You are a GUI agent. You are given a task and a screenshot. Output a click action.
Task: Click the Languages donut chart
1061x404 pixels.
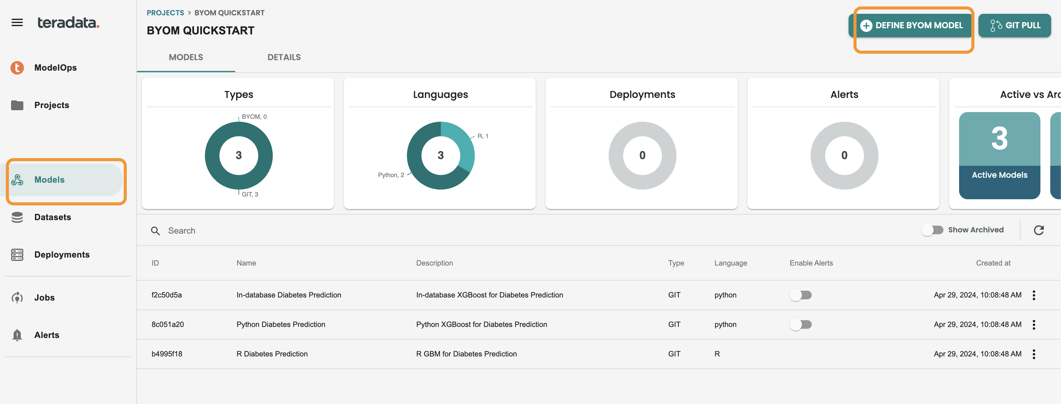click(x=441, y=155)
